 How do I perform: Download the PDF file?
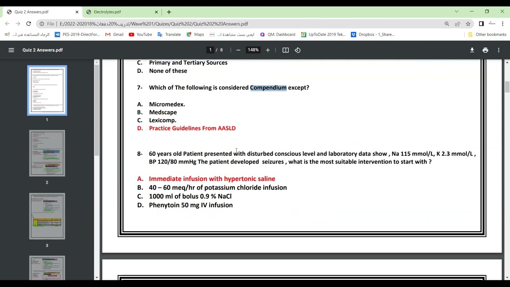[472, 50]
